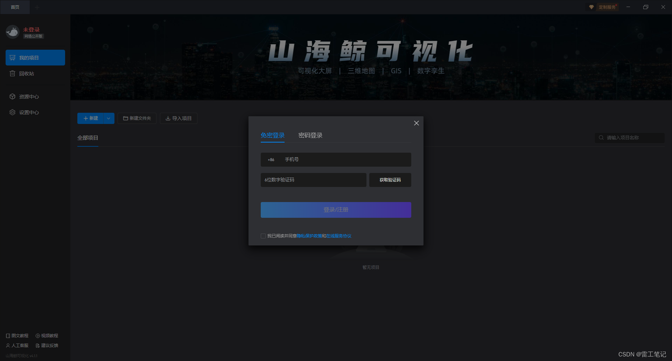Switch to 免密登录 tab

pyautogui.click(x=273, y=136)
